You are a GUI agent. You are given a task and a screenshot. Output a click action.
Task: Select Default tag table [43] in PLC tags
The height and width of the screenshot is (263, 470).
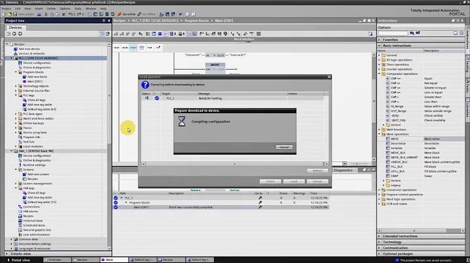click(42, 109)
